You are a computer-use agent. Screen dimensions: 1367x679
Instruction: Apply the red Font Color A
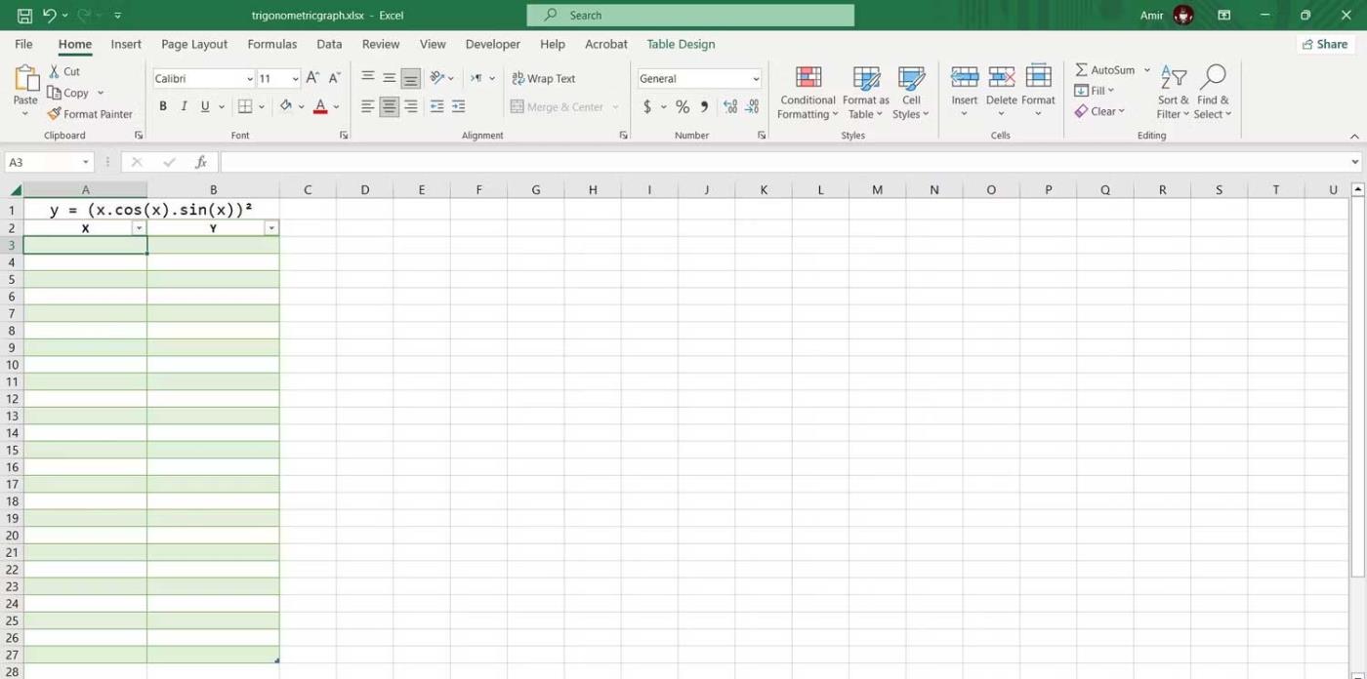point(319,106)
